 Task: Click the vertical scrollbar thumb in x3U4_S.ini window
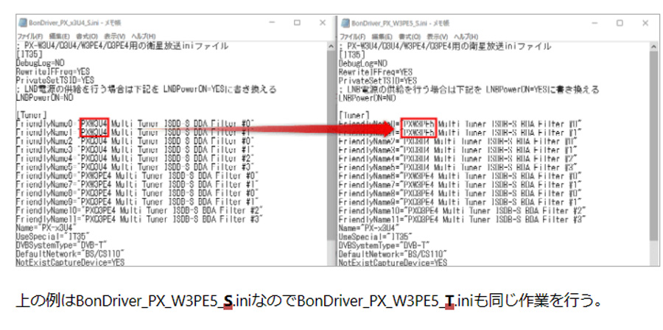point(331,147)
